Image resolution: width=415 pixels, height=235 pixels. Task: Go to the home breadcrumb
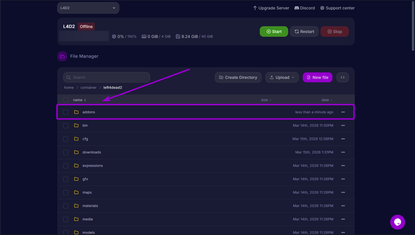[x=69, y=88]
